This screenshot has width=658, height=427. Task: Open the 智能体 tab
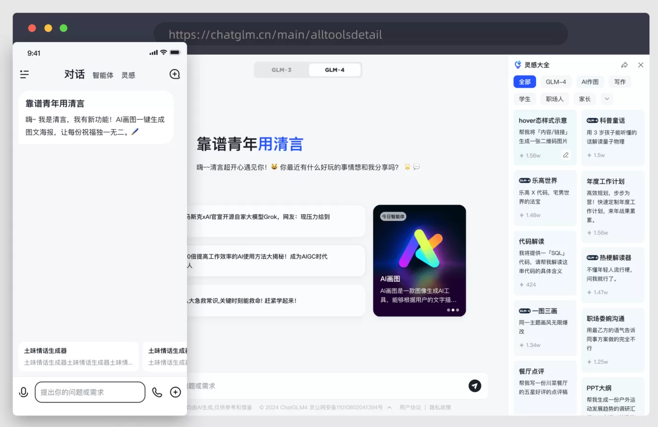tap(103, 75)
